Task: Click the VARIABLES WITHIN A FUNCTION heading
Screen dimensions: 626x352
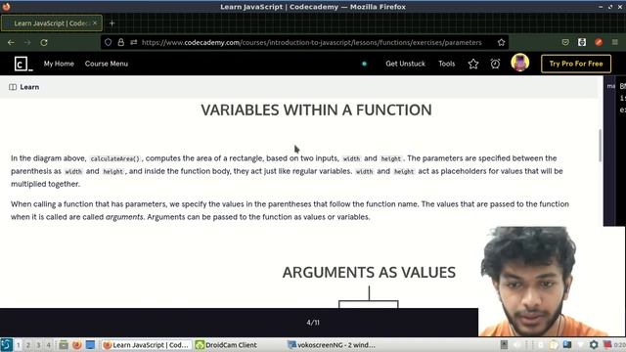Action: 316,110
